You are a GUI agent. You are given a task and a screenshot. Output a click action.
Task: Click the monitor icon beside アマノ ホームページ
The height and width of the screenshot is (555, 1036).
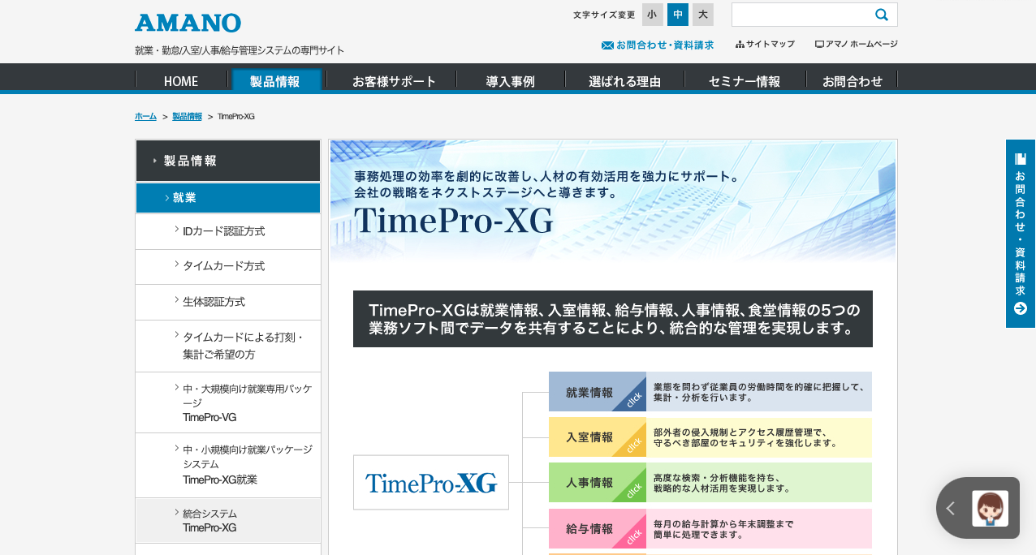click(x=819, y=45)
